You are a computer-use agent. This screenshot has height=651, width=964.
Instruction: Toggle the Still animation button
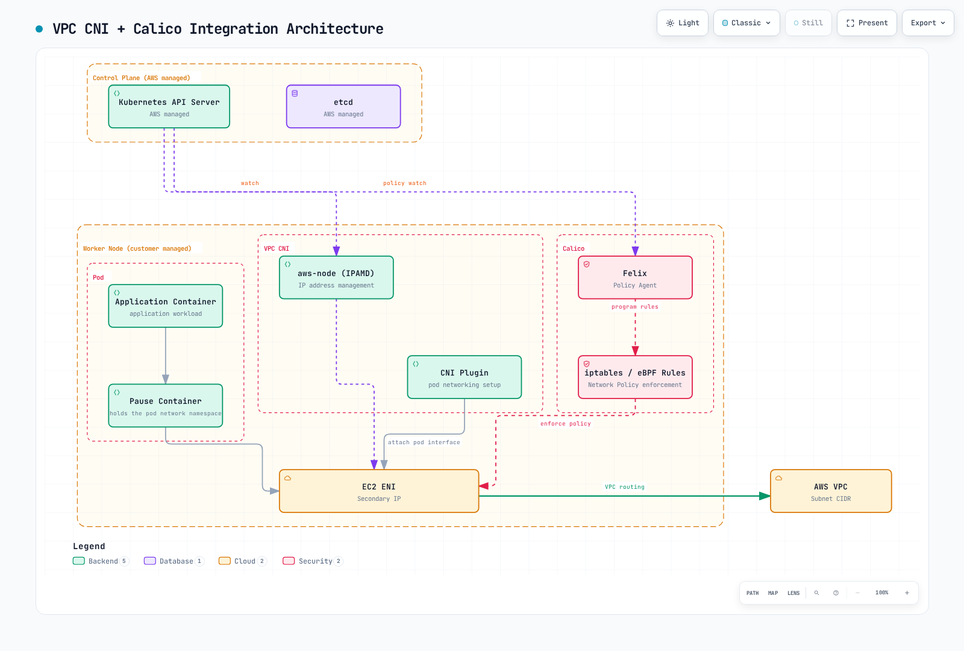point(808,23)
